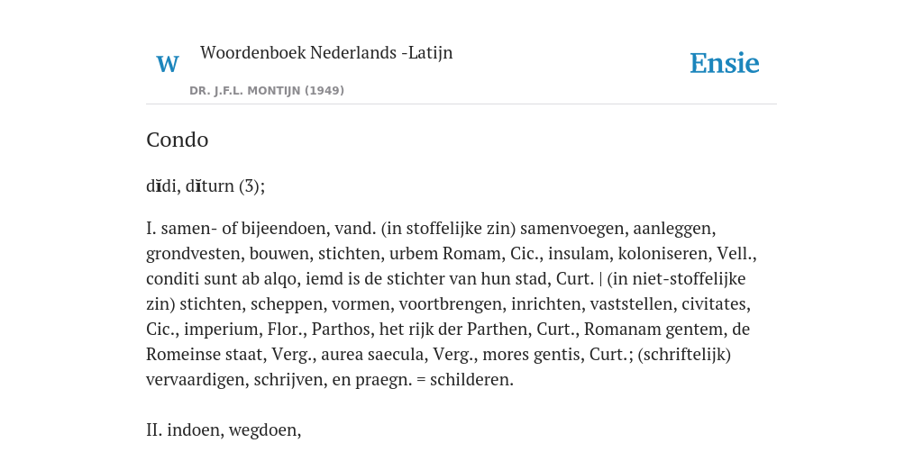Open Woordenboek Nederlands -Latijn title link

[326, 52]
